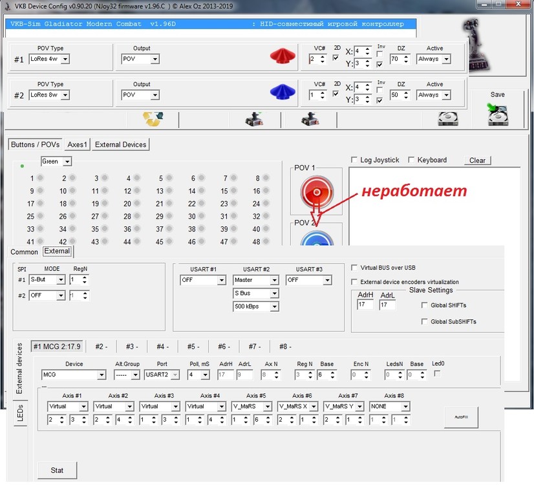Click the button 1 indicator LED

41,178
